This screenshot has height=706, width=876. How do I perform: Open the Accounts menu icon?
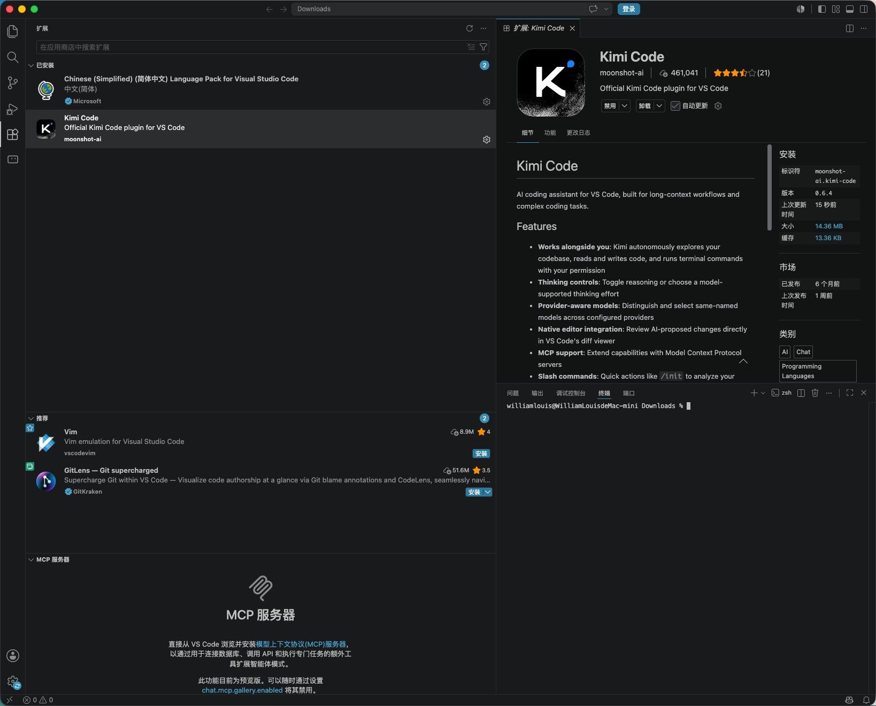13,656
